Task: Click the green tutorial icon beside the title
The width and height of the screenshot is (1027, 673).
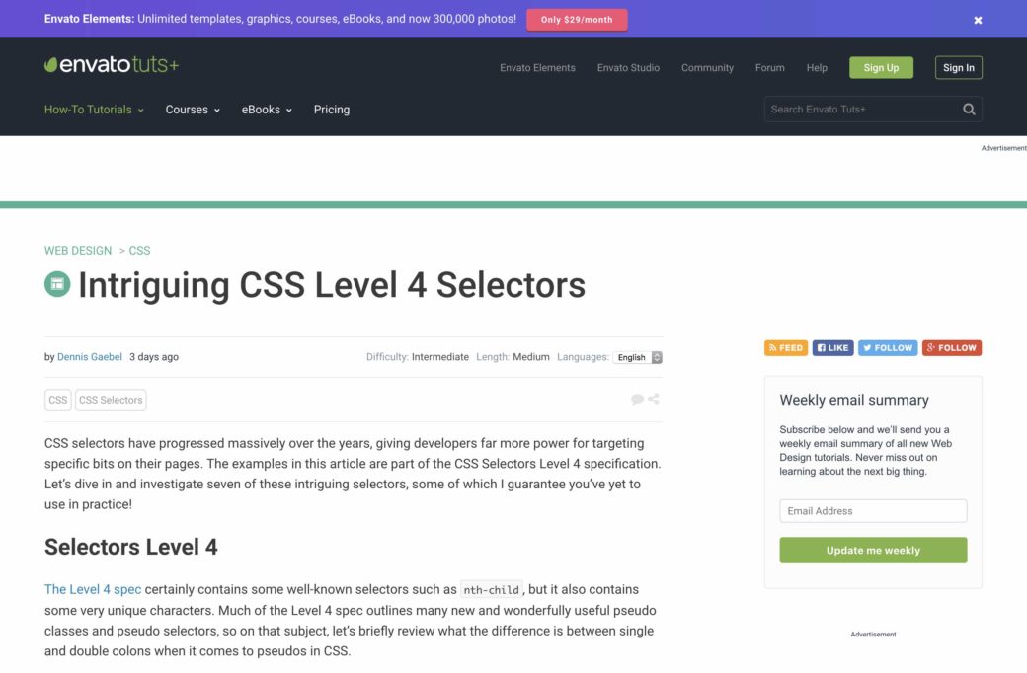Action: (57, 284)
